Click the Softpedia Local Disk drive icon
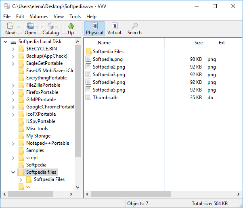 point(13,42)
